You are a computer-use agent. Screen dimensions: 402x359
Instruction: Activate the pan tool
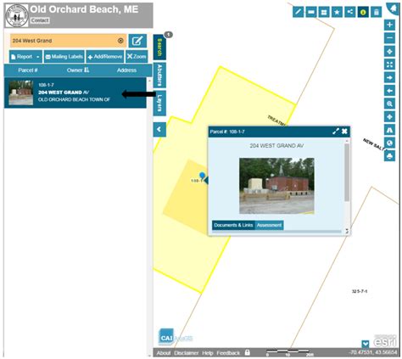[x=389, y=117]
